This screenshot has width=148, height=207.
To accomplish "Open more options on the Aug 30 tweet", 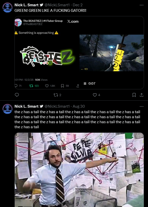I will [141, 106].
